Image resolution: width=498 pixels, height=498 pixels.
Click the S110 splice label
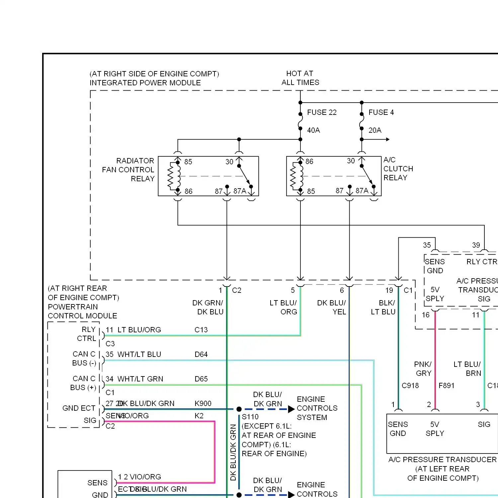coord(250,417)
